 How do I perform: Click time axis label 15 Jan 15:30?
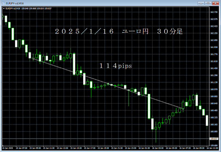click(76, 148)
